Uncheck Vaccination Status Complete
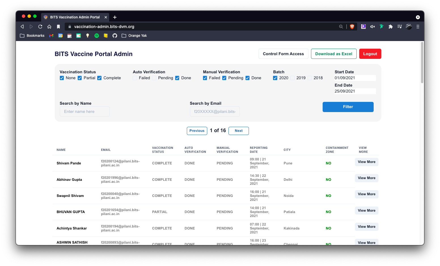The width and height of the screenshot is (440, 266). pyautogui.click(x=100, y=78)
